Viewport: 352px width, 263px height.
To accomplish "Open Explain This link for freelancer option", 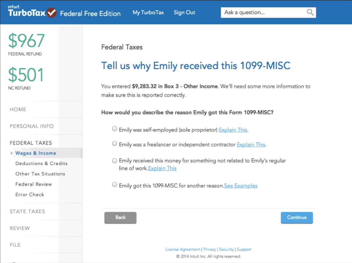I will 251,145.
